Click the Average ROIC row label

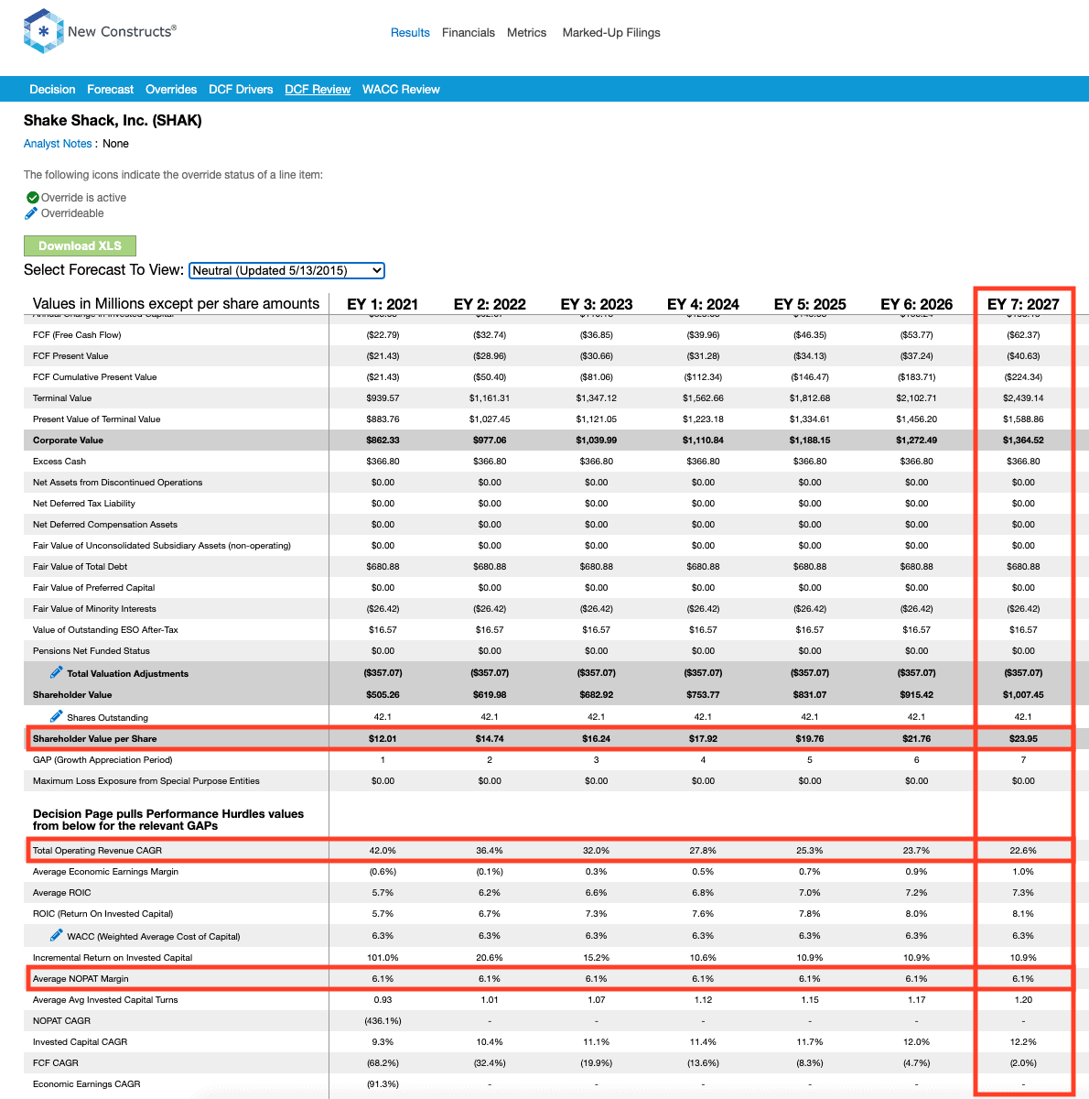click(62, 893)
